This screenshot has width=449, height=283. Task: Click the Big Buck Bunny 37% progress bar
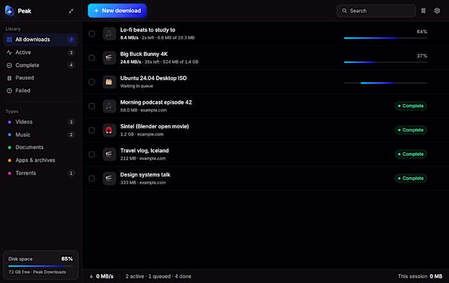[x=385, y=62]
